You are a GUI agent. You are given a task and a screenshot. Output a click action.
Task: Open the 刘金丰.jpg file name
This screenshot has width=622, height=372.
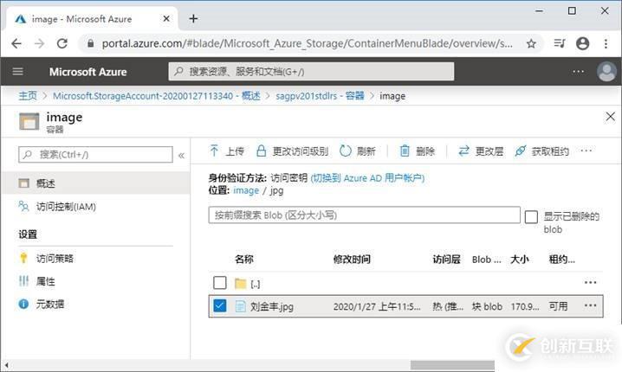coord(272,306)
